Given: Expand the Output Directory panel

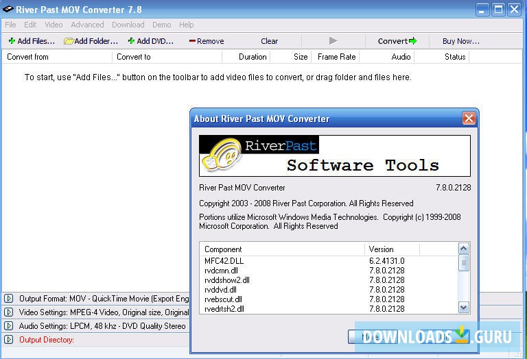Looking at the screenshot, I should click(x=9, y=340).
